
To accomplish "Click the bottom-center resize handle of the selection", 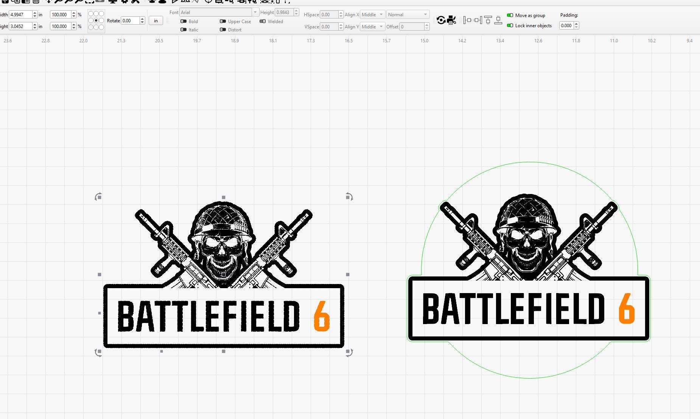I will tap(224, 351).
